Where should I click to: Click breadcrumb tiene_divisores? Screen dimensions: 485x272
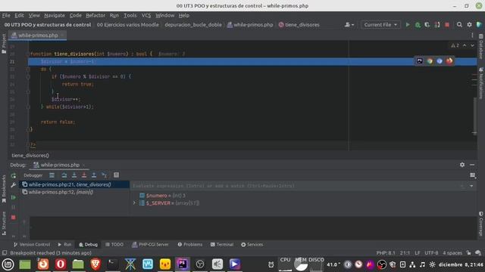tap(299, 25)
